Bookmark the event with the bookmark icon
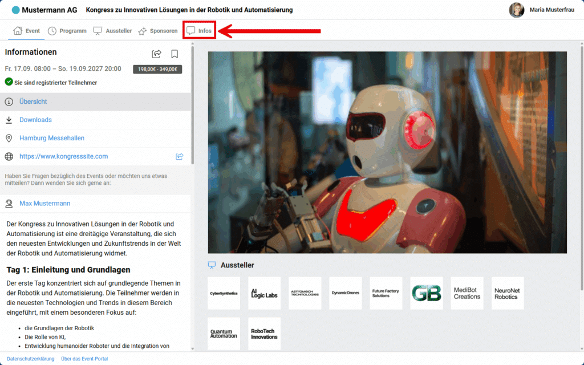The height and width of the screenshot is (365, 584). coord(175,54)
